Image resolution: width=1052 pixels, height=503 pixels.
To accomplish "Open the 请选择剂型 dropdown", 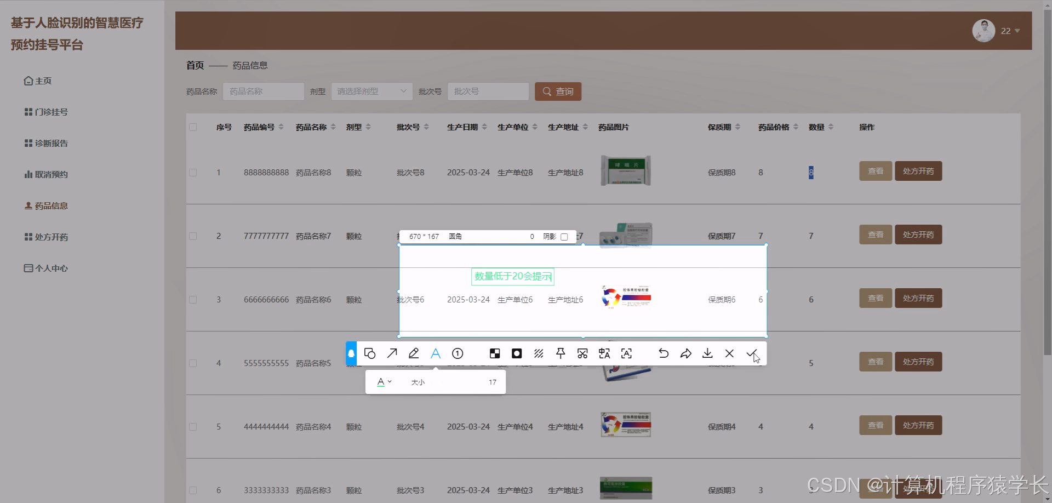I will [372, 92].
